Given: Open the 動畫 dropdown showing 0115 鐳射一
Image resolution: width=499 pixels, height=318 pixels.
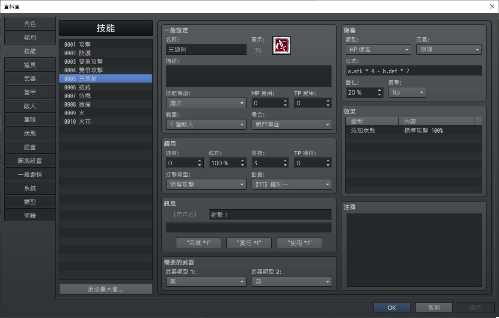Looking at the screenshot, I should pos(292,184).
